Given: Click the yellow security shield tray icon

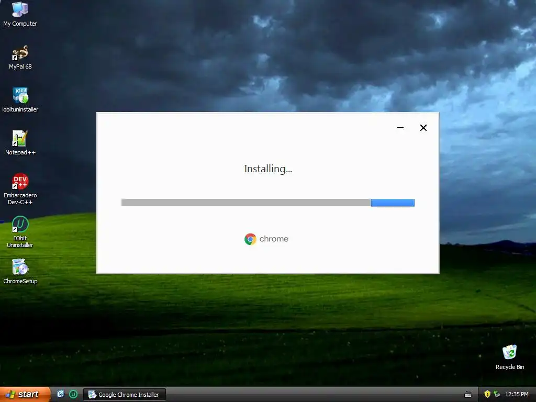Looking at the screenshot, I should pos(487,394).
